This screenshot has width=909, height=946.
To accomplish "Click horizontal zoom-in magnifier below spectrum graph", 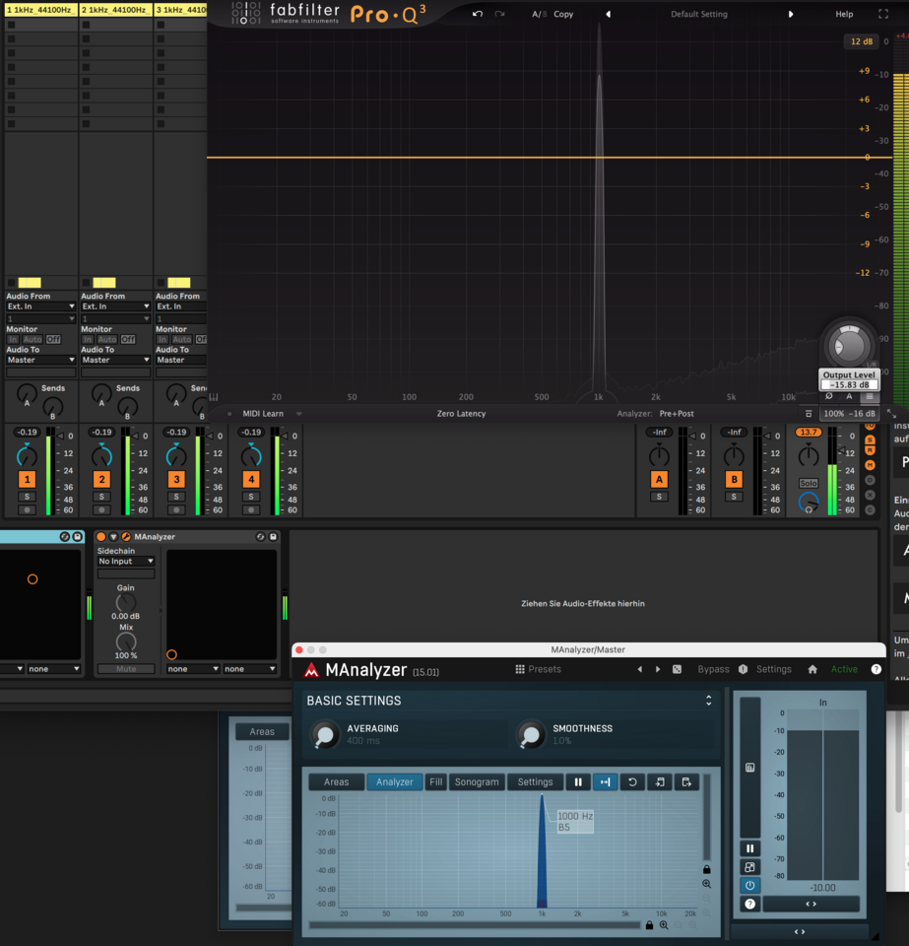I will coord(664,925).
